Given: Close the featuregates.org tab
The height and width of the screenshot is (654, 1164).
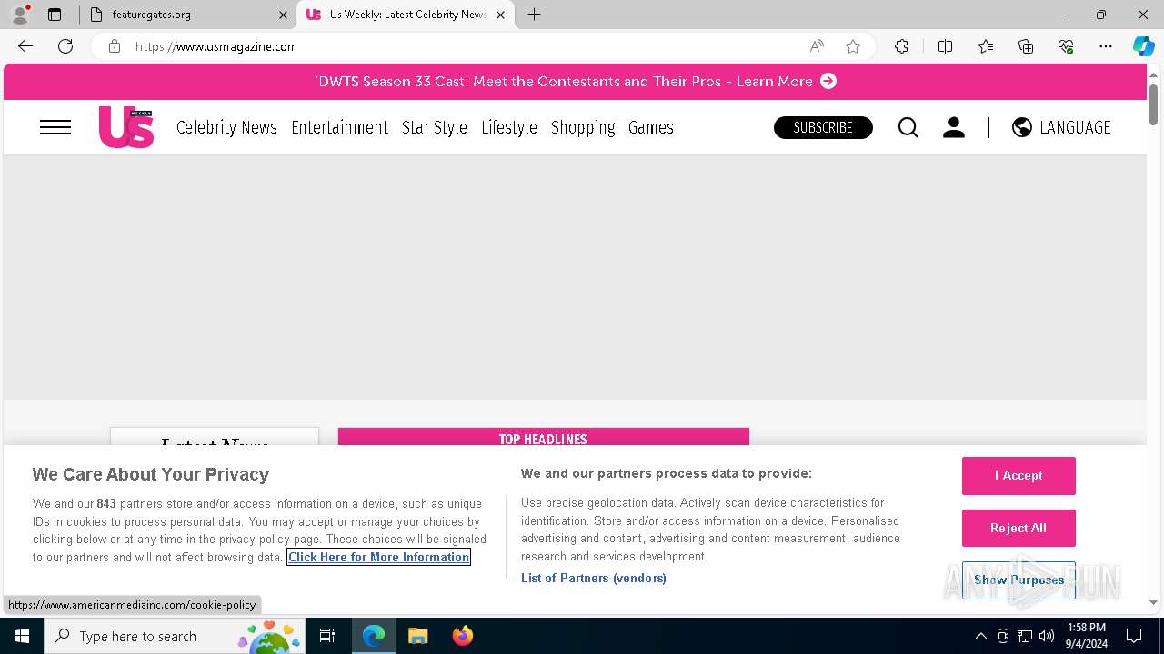Looking at the screenshot, I should point(283,15).
